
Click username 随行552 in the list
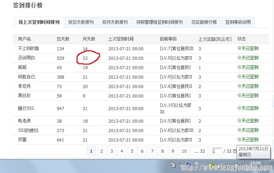pos(26,108)
